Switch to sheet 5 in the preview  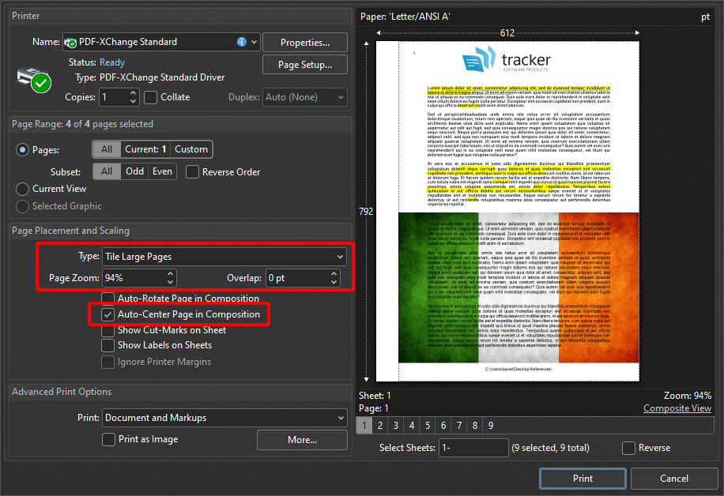point(427,425)
